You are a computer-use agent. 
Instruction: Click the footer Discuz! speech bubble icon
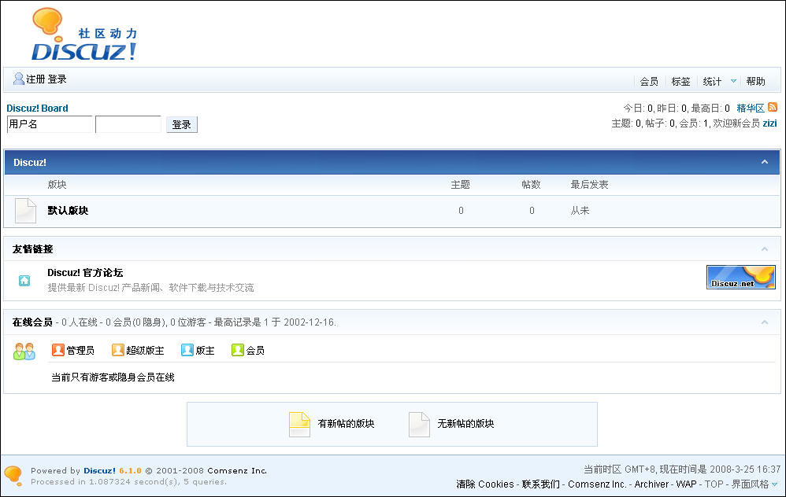13,475
